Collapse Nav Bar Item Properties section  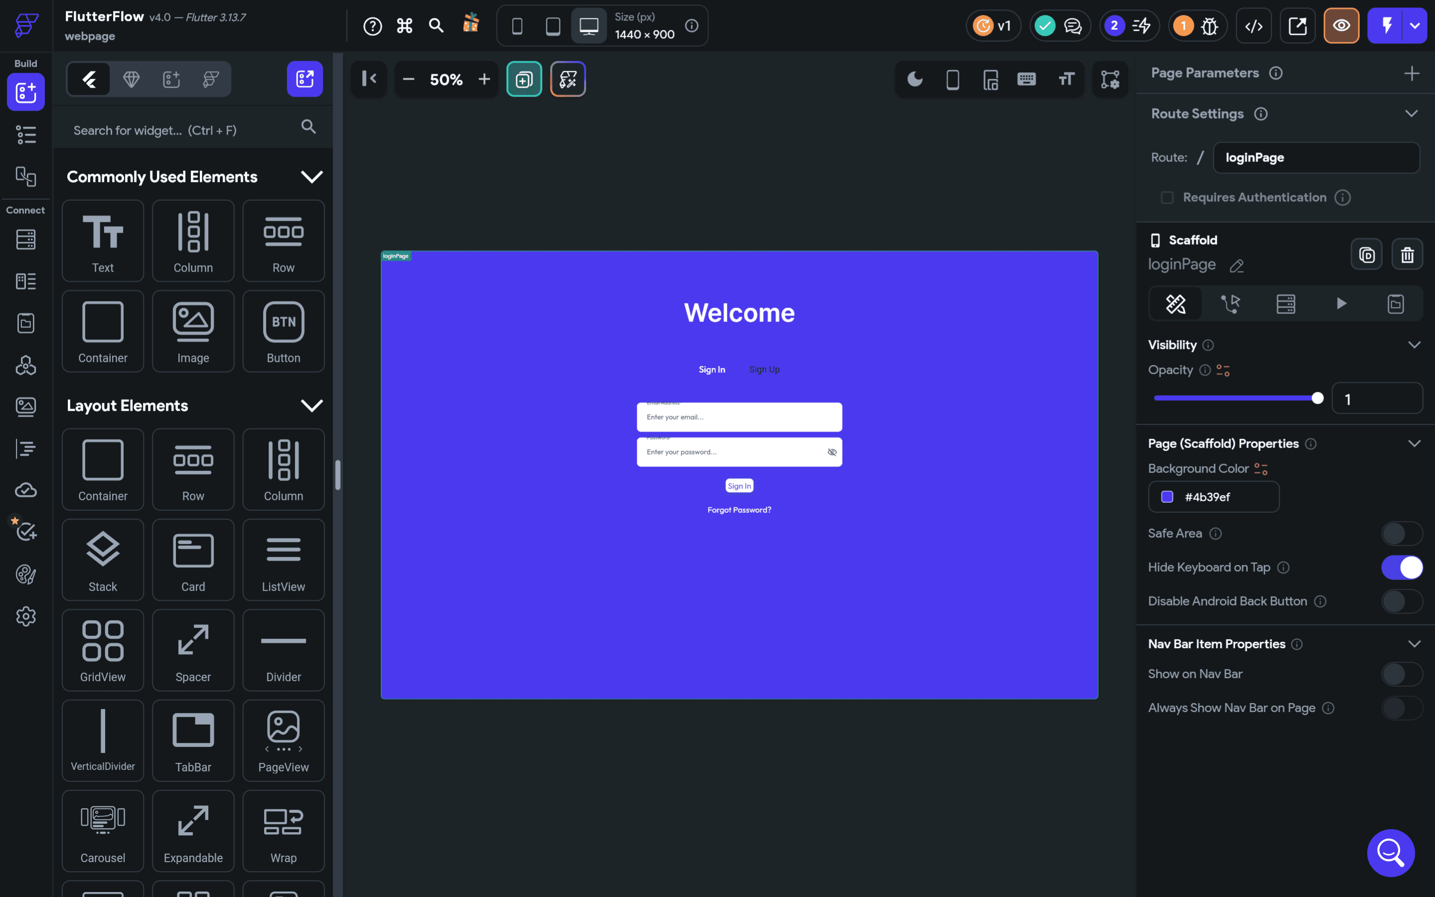1414,644
